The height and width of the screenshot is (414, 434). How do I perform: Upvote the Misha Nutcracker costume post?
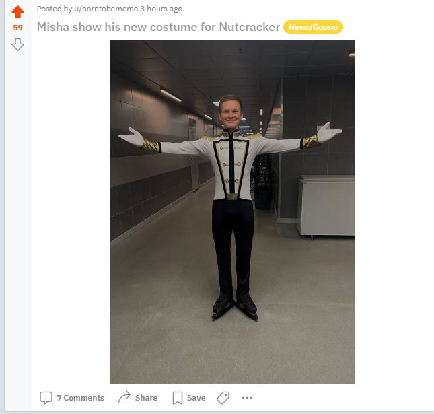[17, 12]
